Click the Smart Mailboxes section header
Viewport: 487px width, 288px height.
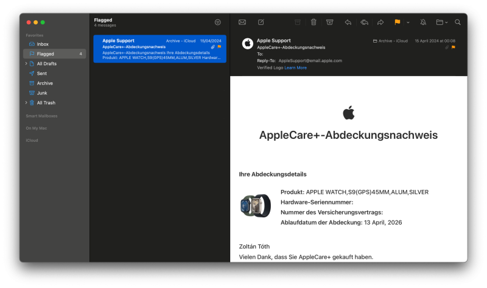[x=41, y=116]
